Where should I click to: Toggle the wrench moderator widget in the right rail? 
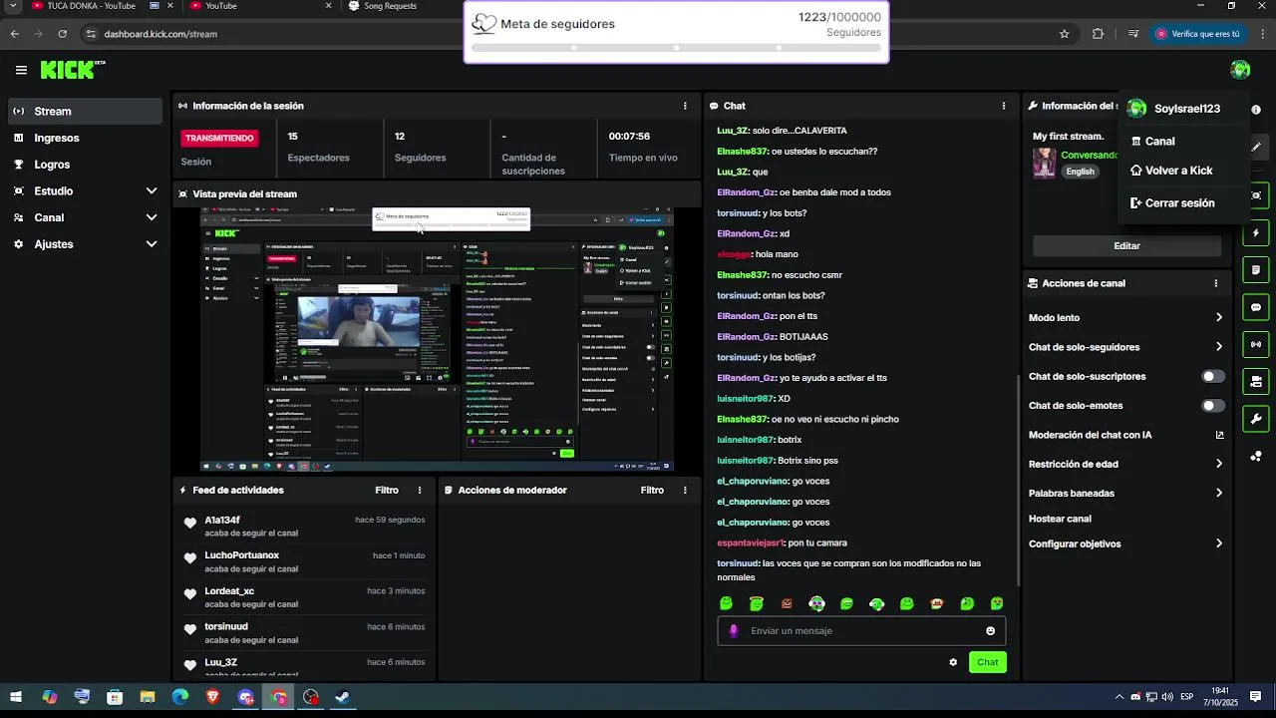pyautogui.click(x=1256, y=419)
